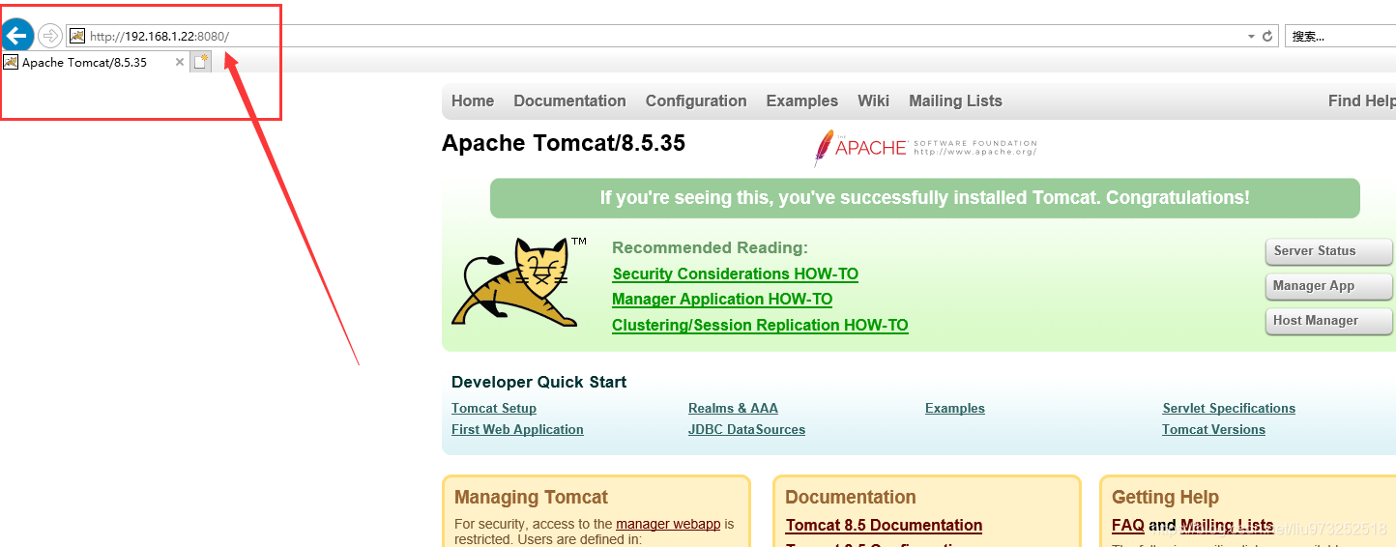Open the JDBC DataSources link
1396x547 pixels.
pyautogui.click(x=746, y=429)
